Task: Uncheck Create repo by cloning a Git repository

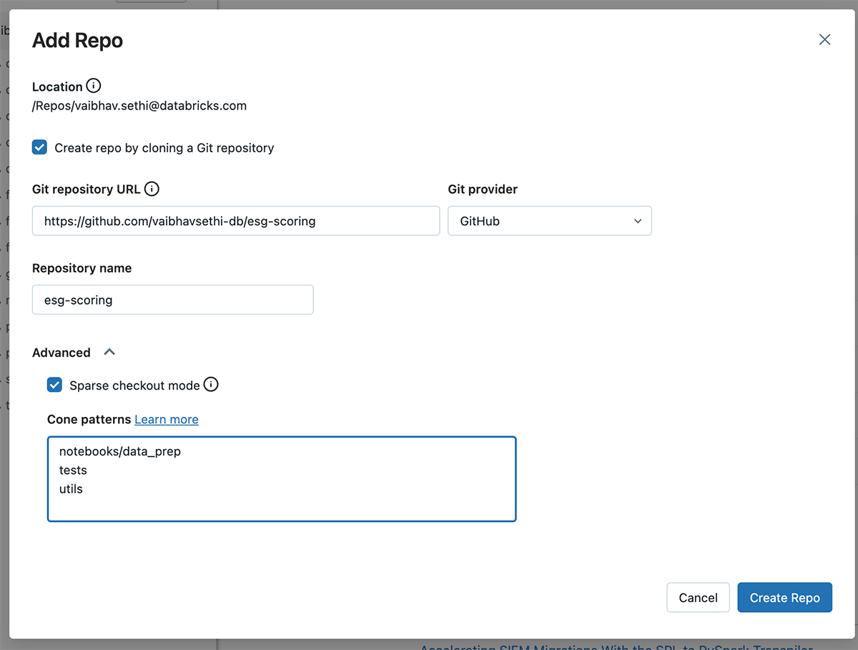Action: click(x=40, y=148)
